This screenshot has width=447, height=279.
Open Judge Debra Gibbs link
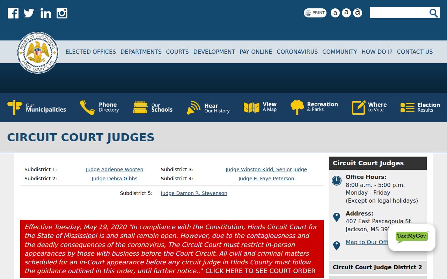click(x=115, y=179)
